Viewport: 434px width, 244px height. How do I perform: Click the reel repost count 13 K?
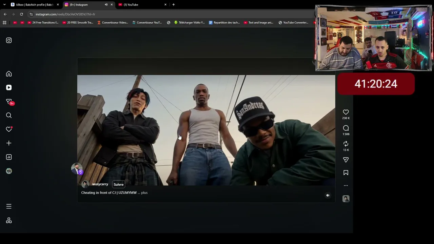tap(346, 150)
